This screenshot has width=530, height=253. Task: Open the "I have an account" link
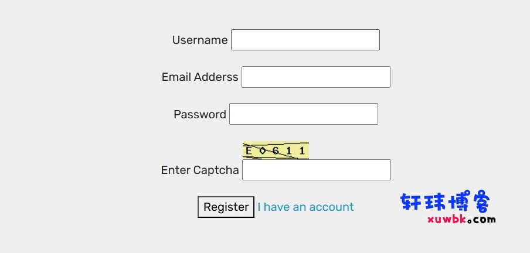(x=305, y=207)
